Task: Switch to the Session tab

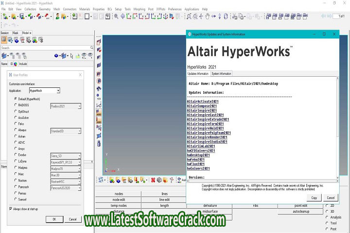Action: pyautogui.click(x=5, y=33)
